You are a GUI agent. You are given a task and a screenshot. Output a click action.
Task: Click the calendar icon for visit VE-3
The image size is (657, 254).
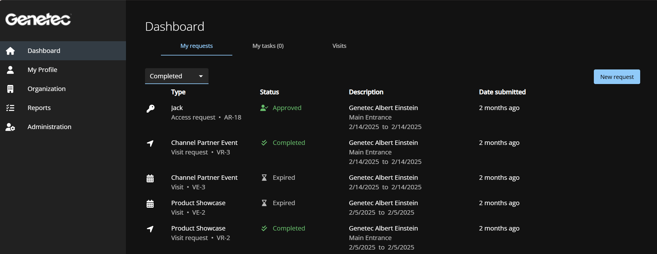(x=150, y=179)
